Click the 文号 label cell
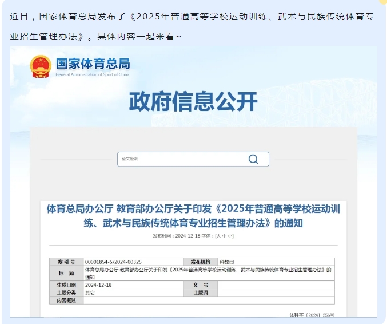This screenshot has height=324, width=387. click(201, 285)
